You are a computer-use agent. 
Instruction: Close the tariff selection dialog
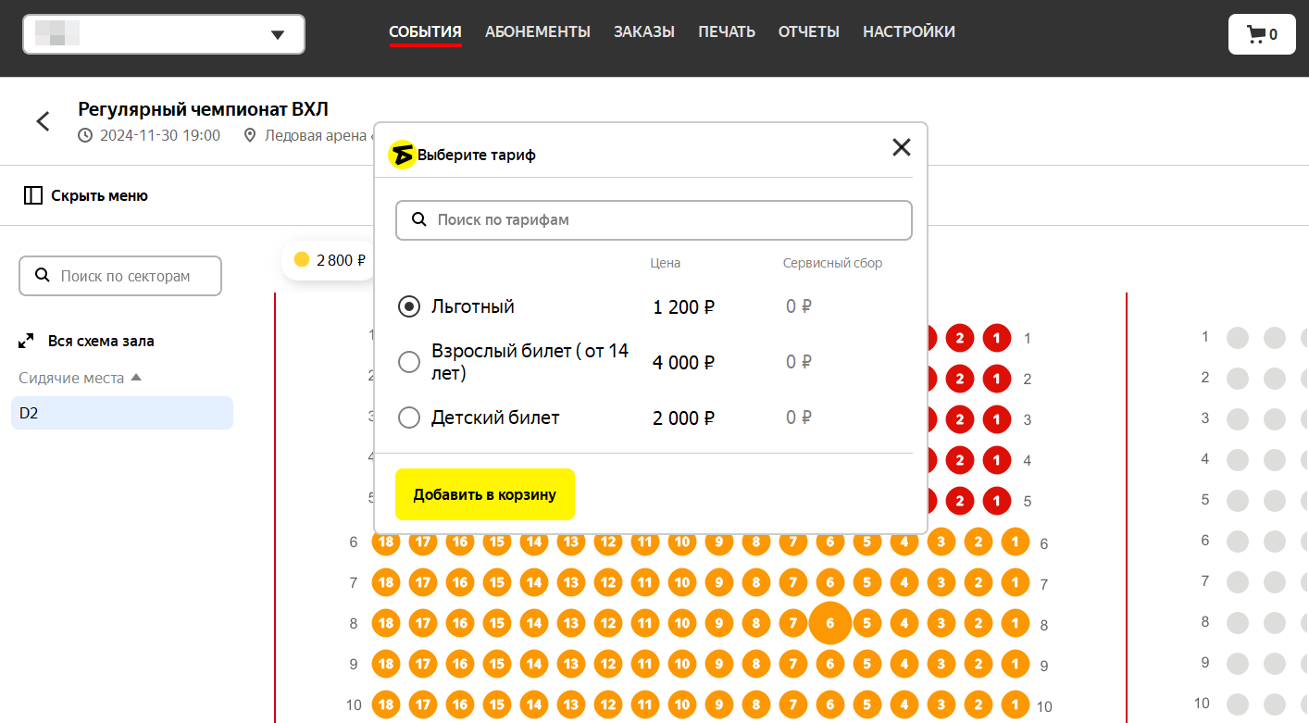click(901, 147)
